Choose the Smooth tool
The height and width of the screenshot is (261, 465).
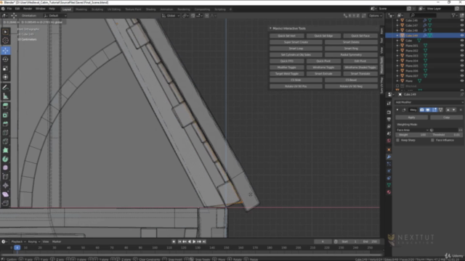click(x=5, y=167)
